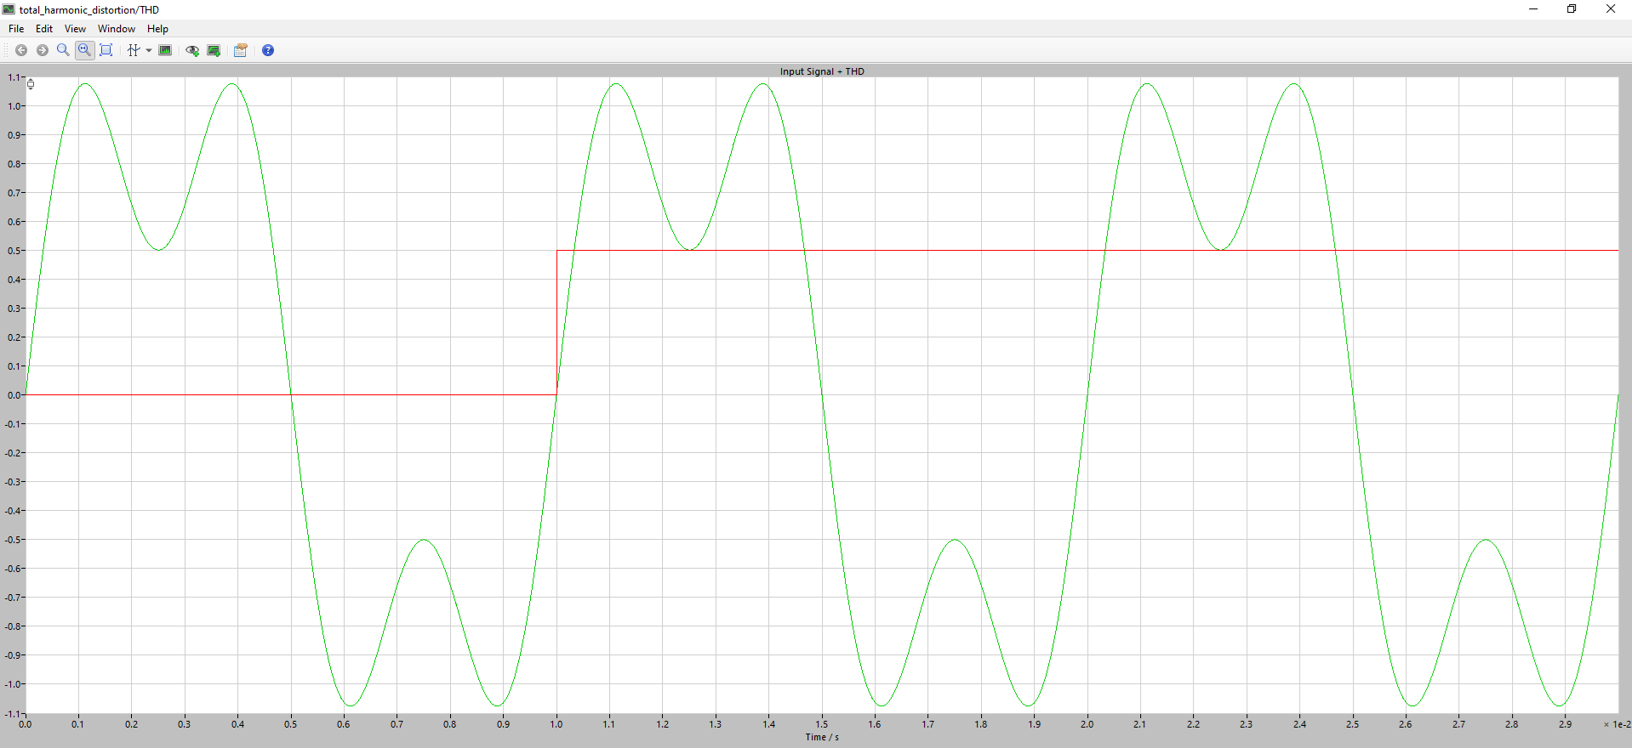Image resolution: width=1632 pixels, height=748 pixels.
Task: Click the eye icon to hold traces
Action: [x=192, y=50]
